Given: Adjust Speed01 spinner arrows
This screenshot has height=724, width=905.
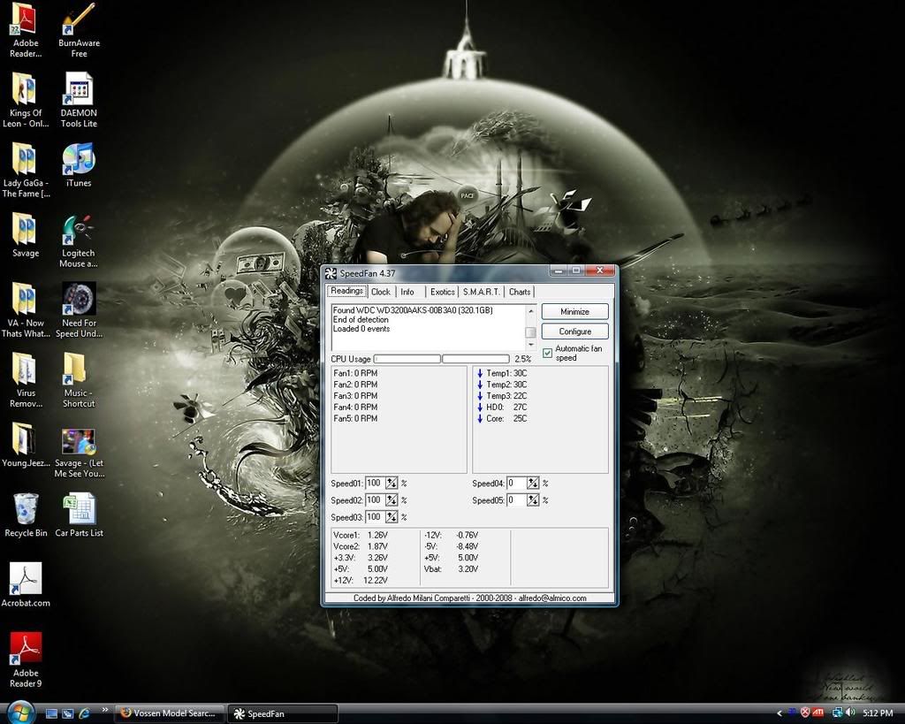Looking at the screenshot, I should (392, 484).
